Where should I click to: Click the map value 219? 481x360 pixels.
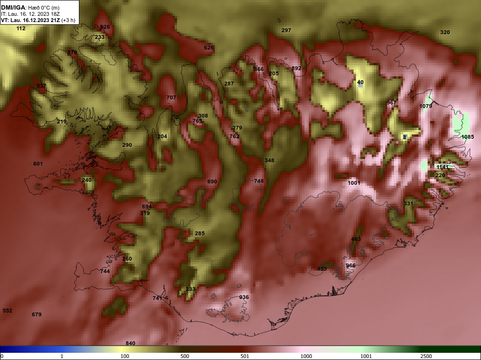coord(62,121)
